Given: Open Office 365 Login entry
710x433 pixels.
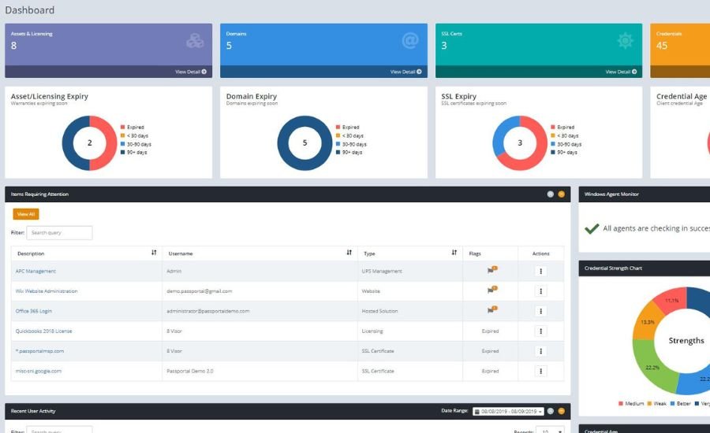Looking at the screenshot, I should pyautogui.click(x=33, y=311).
